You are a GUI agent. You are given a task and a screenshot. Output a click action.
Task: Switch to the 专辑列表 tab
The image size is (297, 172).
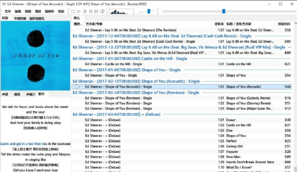click(x=20, y=18)
